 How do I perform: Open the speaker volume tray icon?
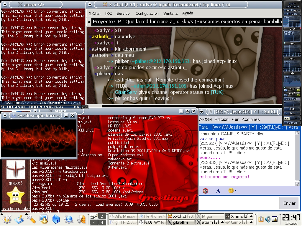268,219
